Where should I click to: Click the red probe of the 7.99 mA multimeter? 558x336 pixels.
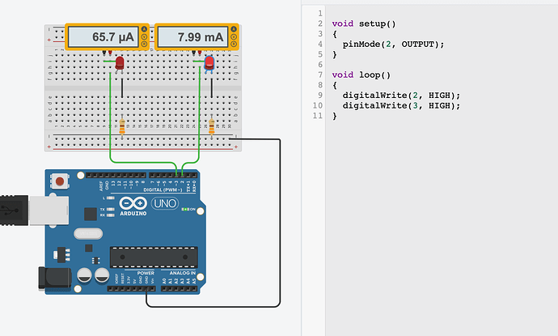[x=200, y=53]
